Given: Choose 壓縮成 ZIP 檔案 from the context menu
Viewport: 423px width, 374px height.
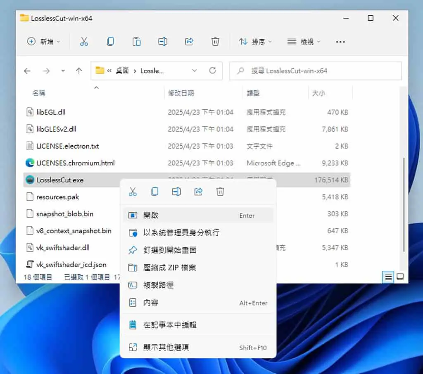Looking at the screenshot, I should (x=198, y=267).
